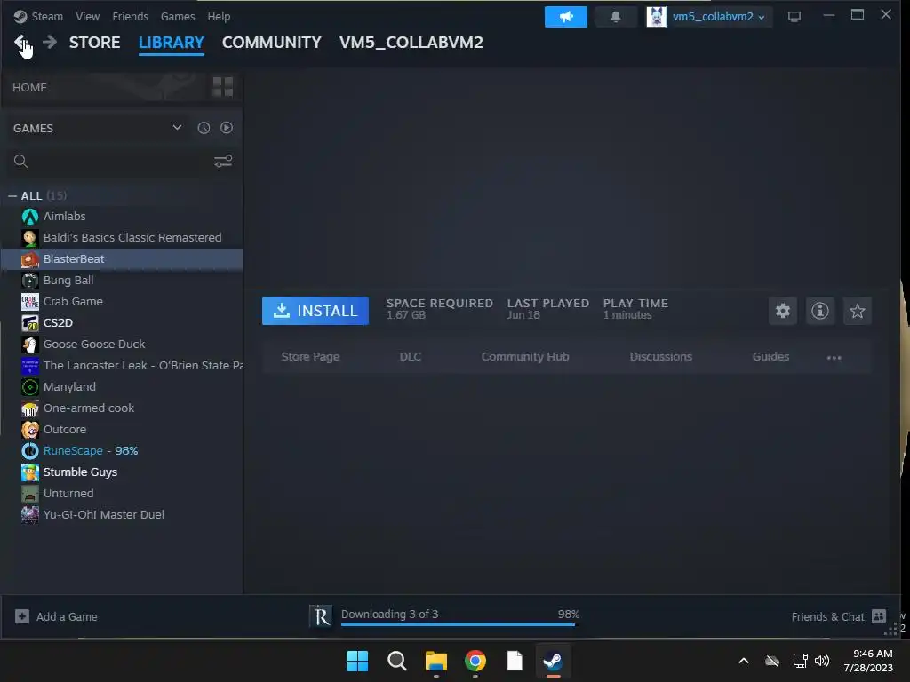Expand the GAMES dropdown chevron

click(177, 128)
